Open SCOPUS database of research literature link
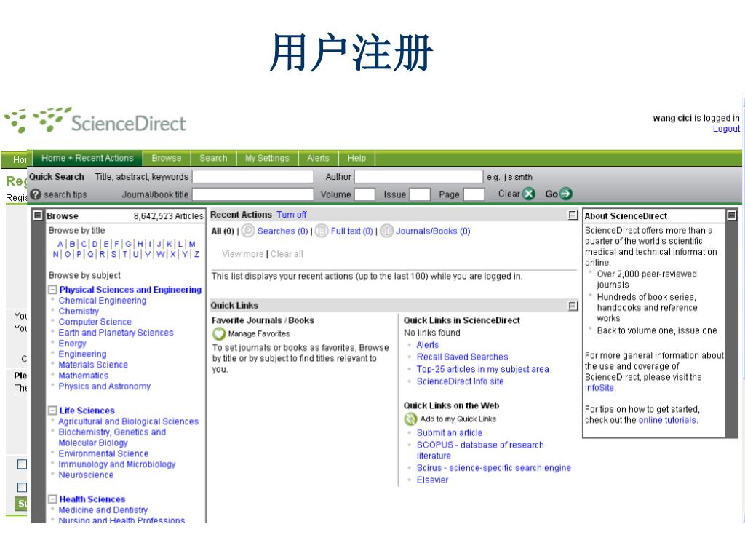This screenshot has width=745, height=559. (x=480, y=450)
